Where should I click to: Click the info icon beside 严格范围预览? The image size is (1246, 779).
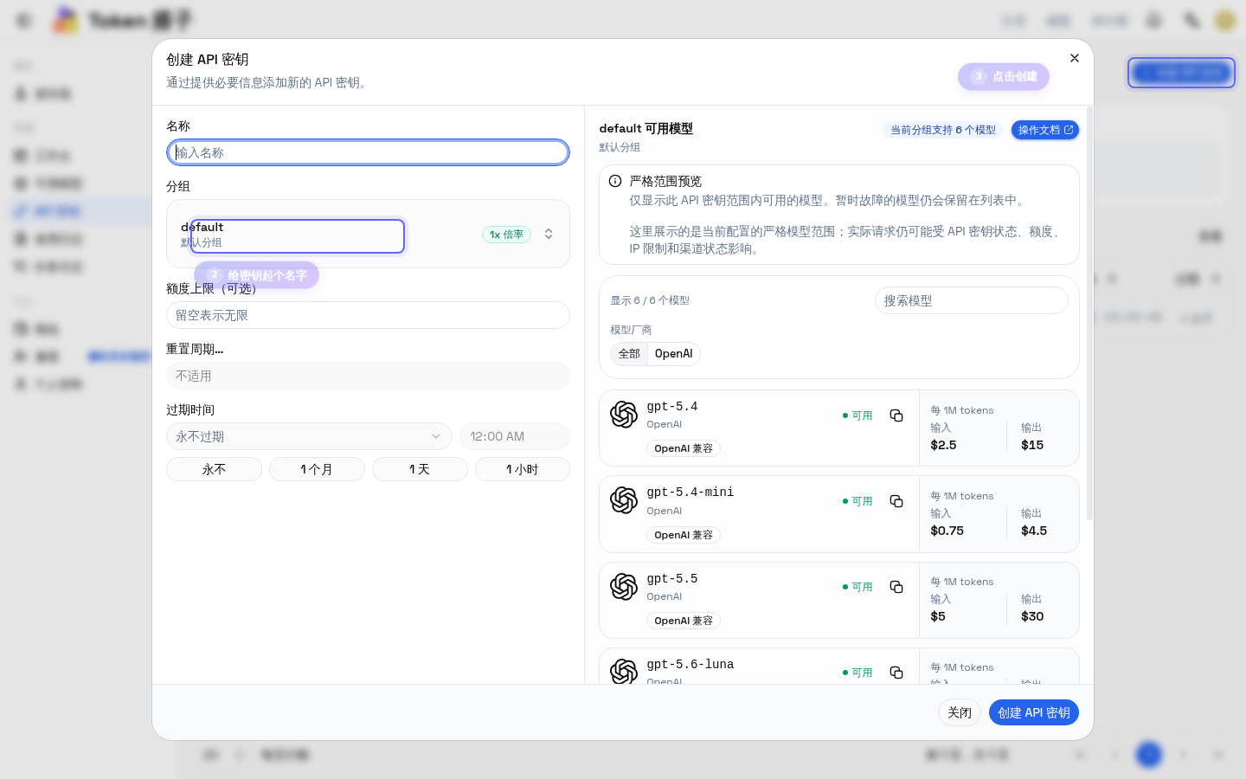coord(615,181)
